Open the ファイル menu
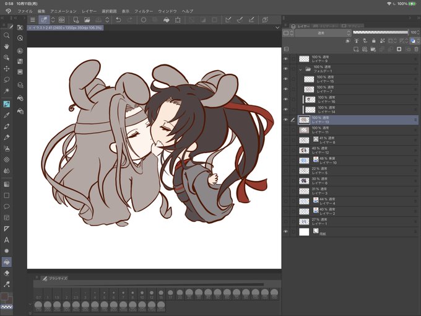The width and height of the screenshot is (421, 316). click(25, 11)
